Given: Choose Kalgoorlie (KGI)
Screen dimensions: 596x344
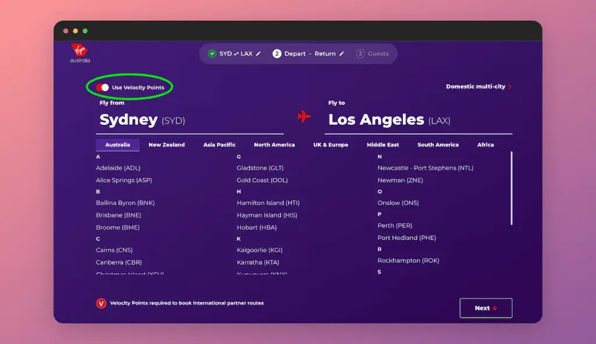Looking at the screenshot, I should [x=260, y=250].
